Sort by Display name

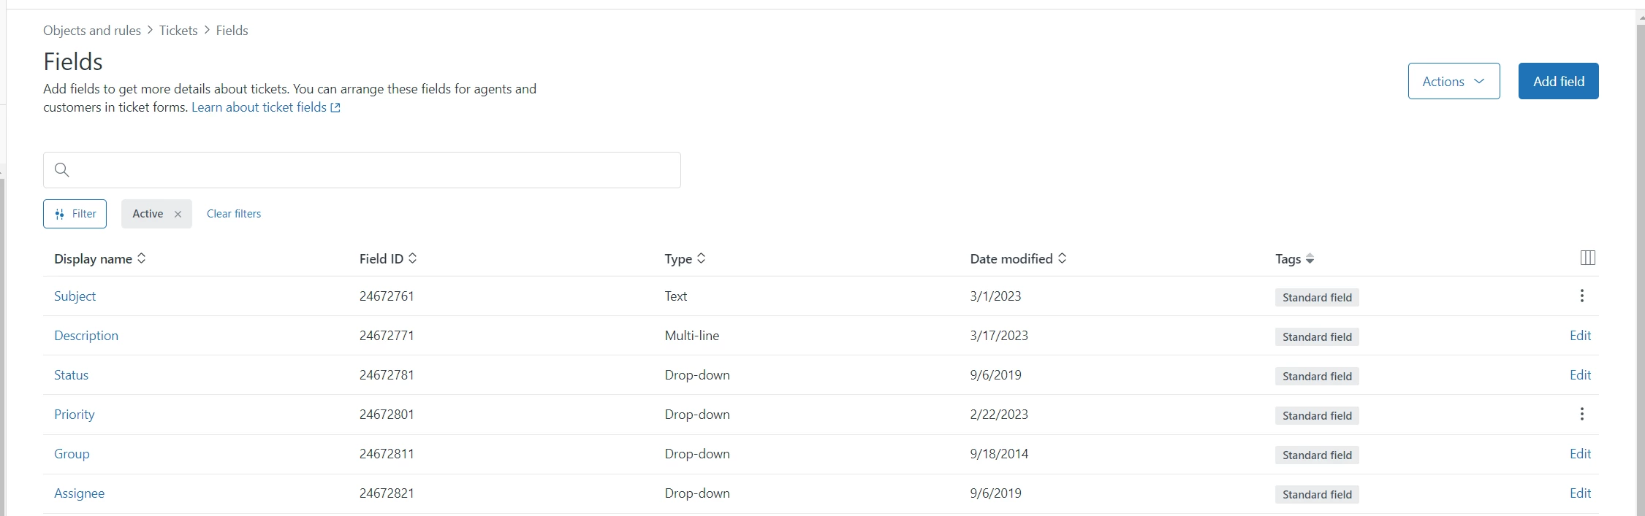(100, 258)
